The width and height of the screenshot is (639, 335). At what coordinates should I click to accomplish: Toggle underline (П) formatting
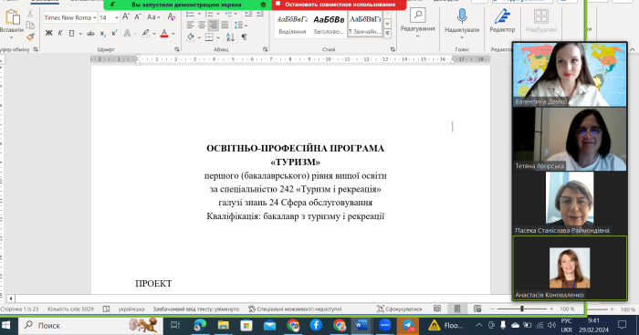71,34
